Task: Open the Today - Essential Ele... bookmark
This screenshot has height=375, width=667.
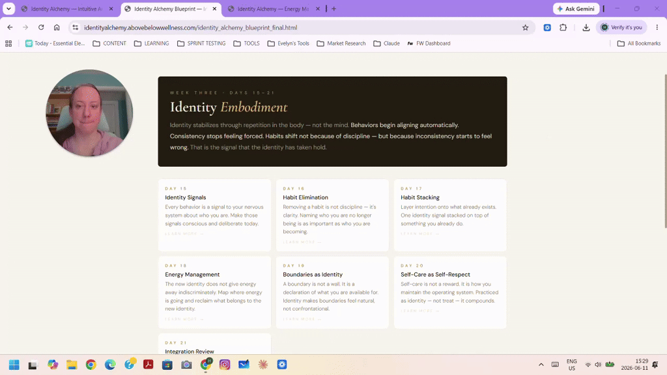Action: pos(55,44)
